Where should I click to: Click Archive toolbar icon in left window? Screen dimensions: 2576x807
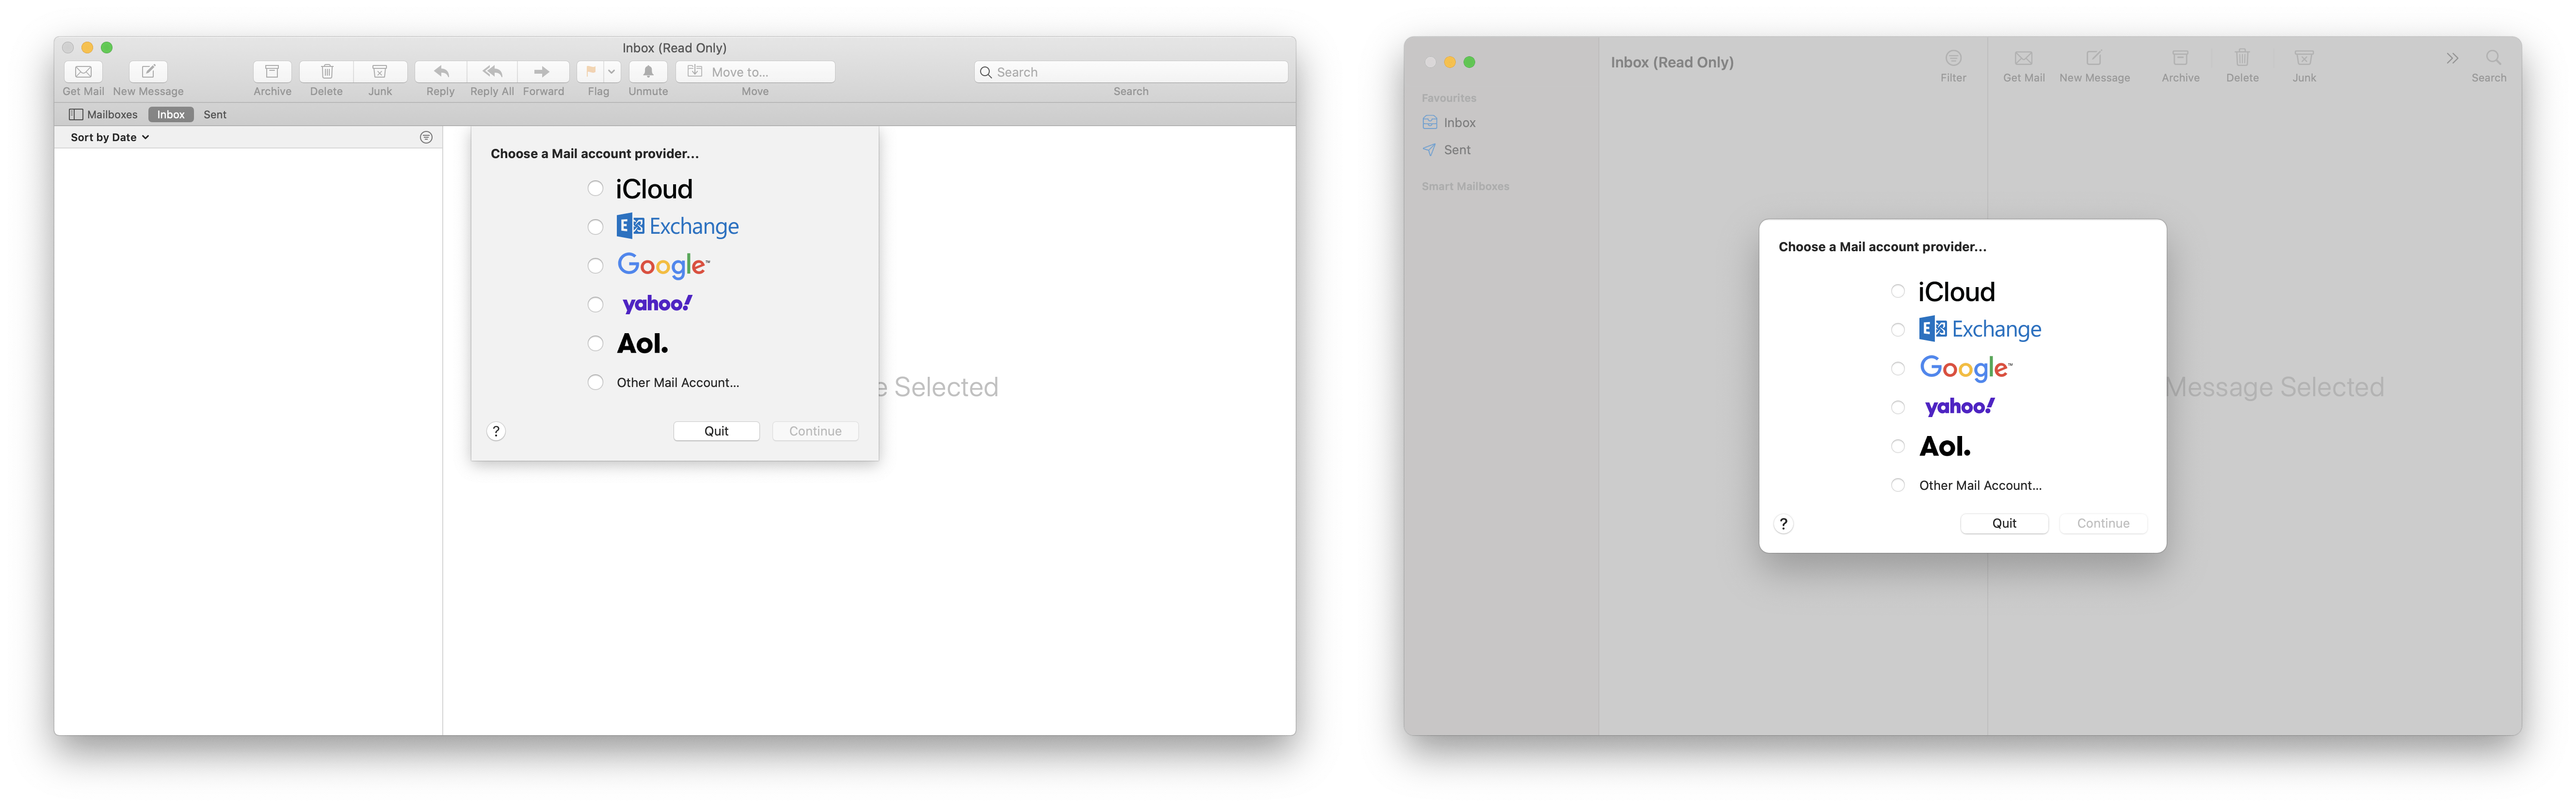pyautogui.click(x=272, y=72)
